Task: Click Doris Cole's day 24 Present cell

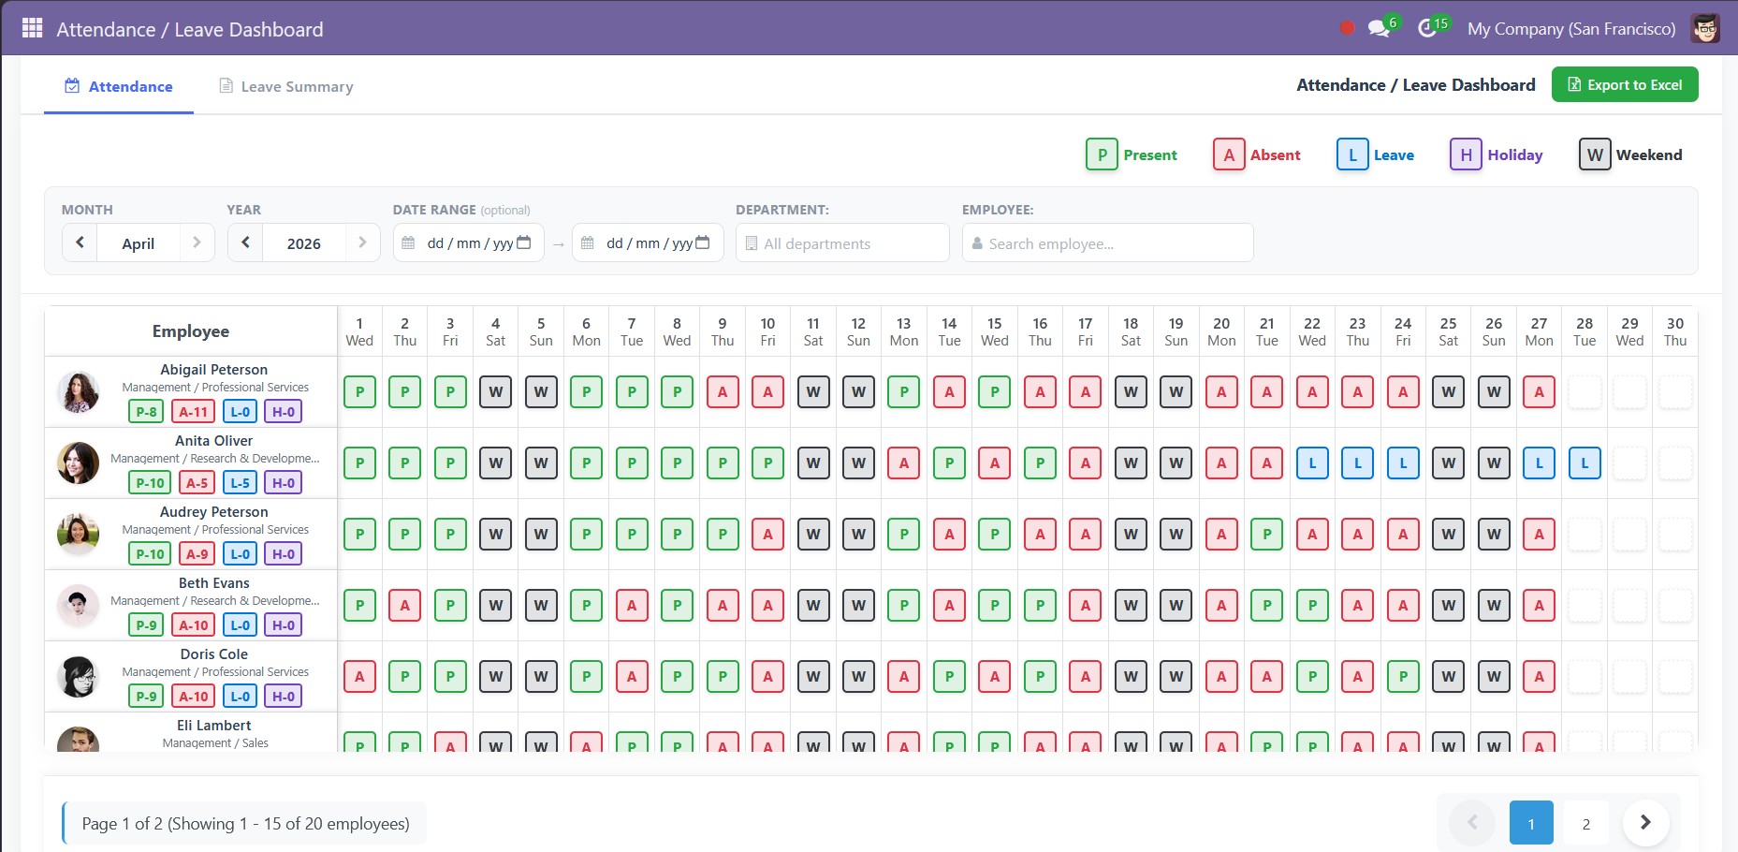Action: click(1403, 676)
